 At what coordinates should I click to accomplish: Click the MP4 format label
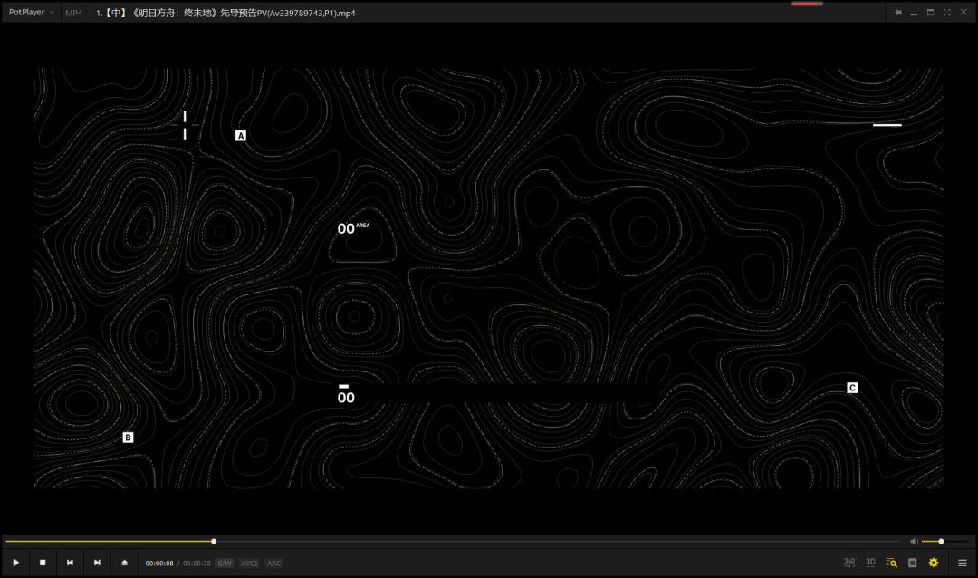[x=73, y=13]
